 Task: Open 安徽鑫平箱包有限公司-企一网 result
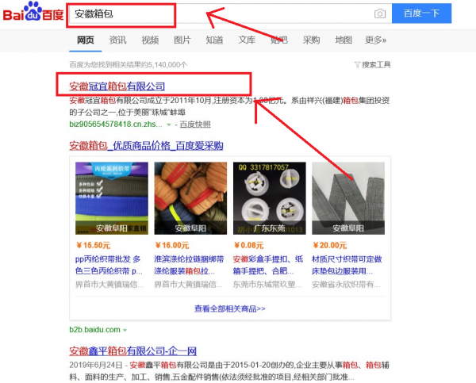click(132, 351)
